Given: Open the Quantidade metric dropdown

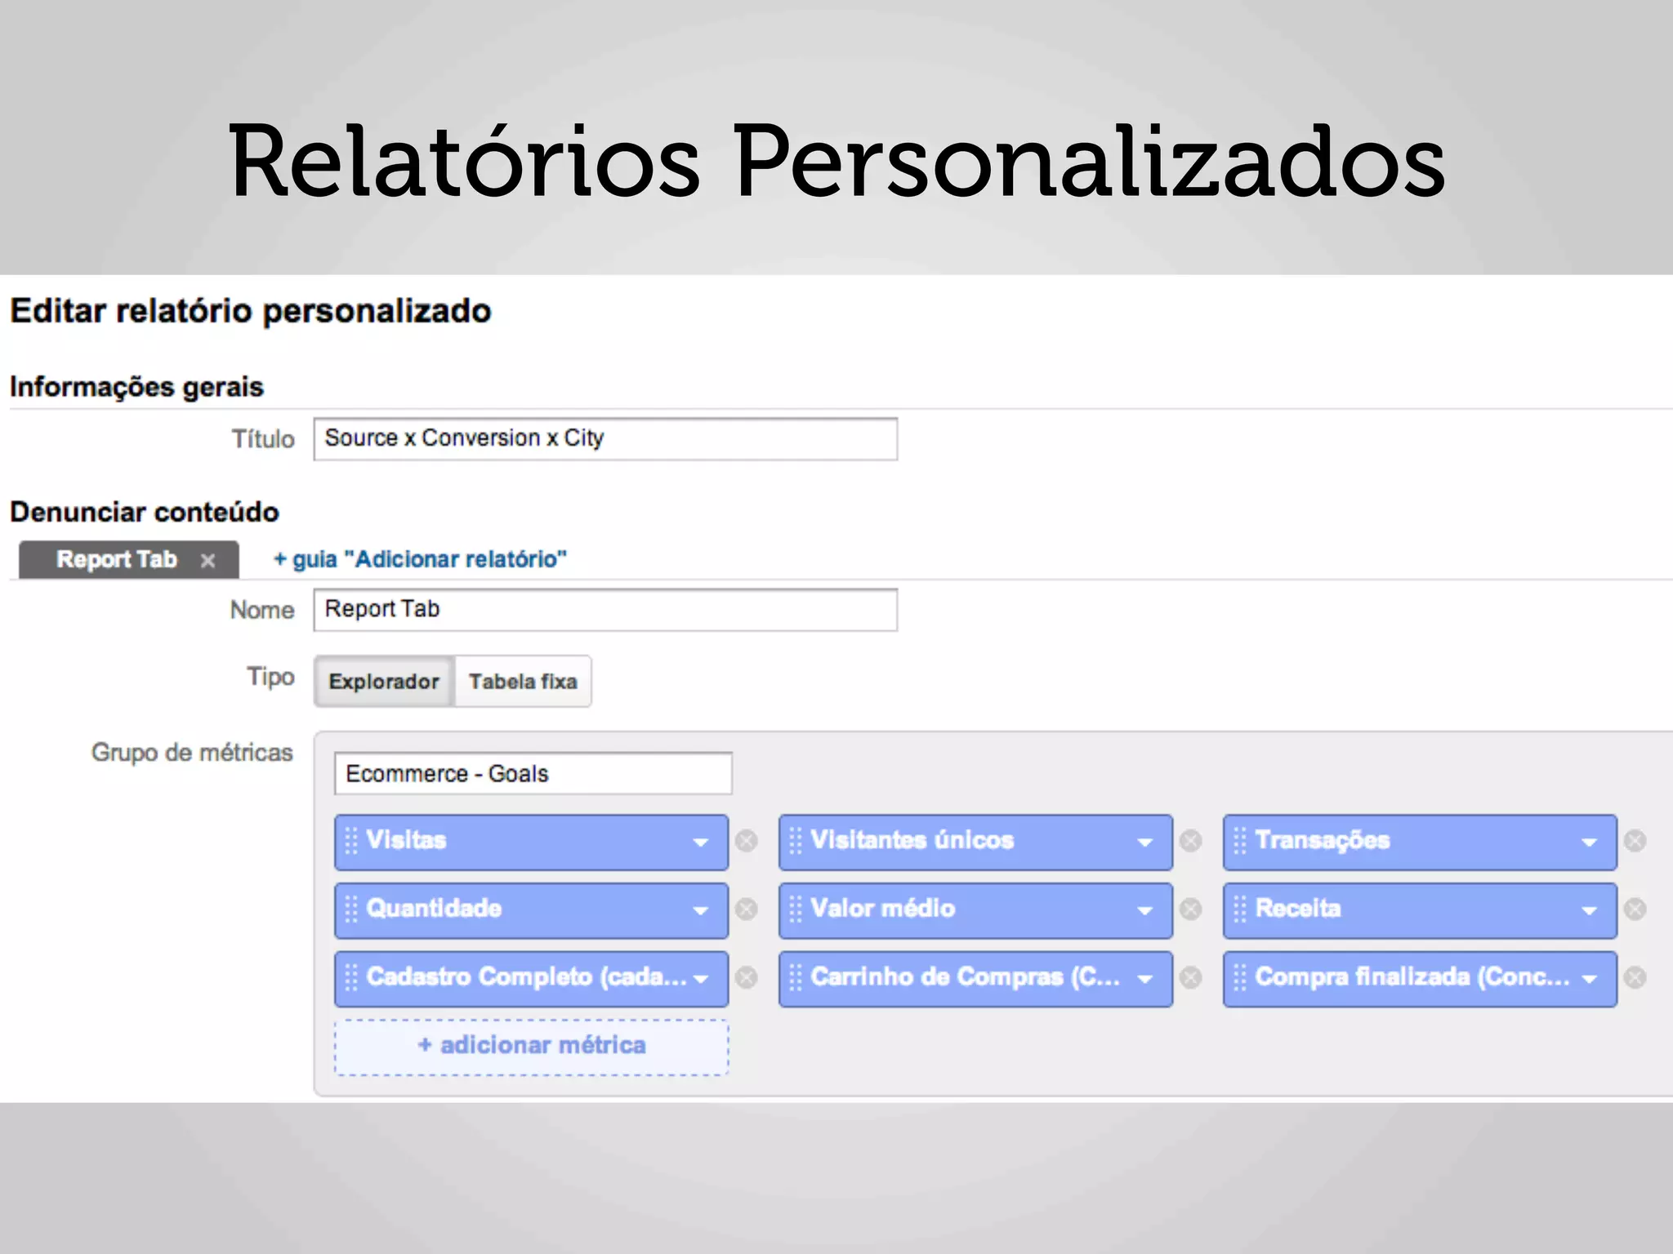Looking at the screenshot, I should [701, 911].
